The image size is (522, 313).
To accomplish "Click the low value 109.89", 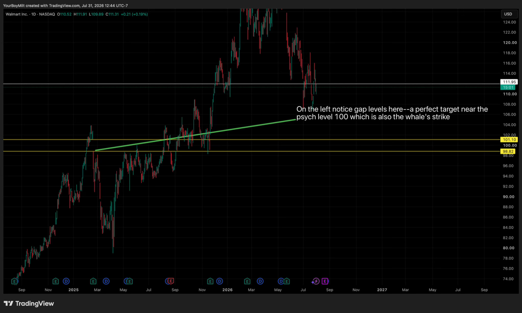I will point(97,14).
